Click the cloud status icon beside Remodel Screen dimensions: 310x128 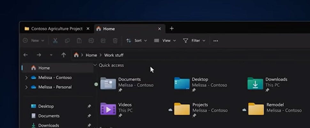[244, 110]
